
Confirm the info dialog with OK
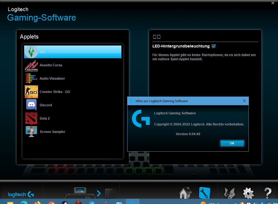point(232,143)
